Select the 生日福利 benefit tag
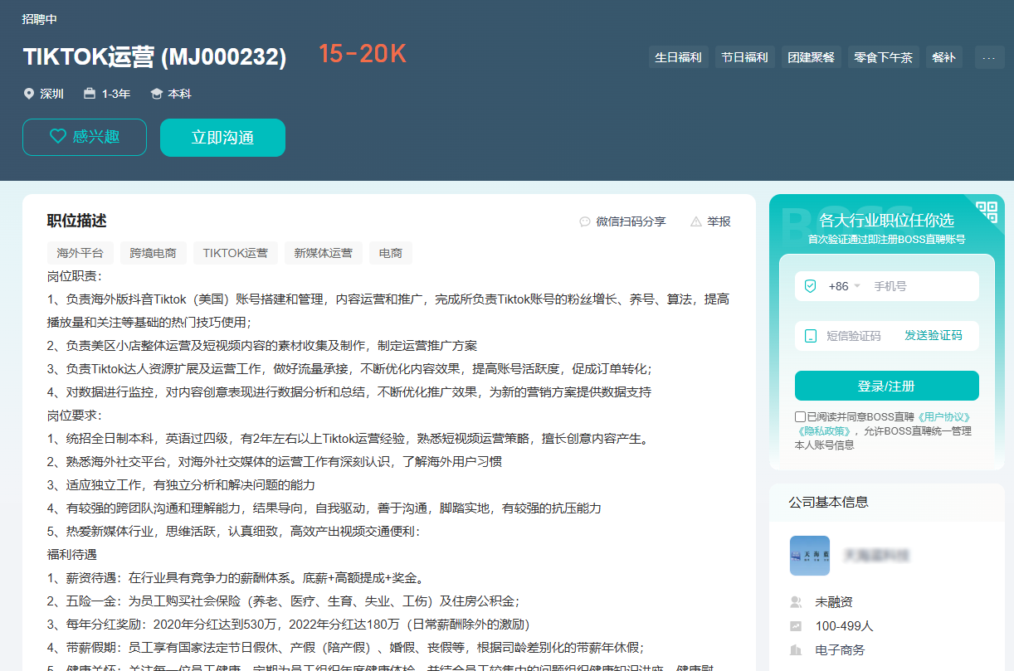The width and height of the screenshot is (1014, 671). tap(679, 57)
